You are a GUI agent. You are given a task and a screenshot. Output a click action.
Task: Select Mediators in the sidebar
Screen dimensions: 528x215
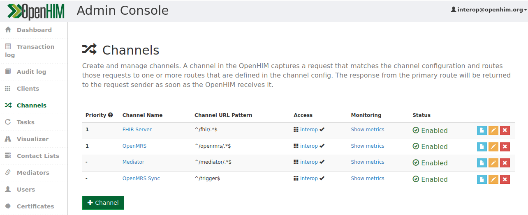[34, 173]
